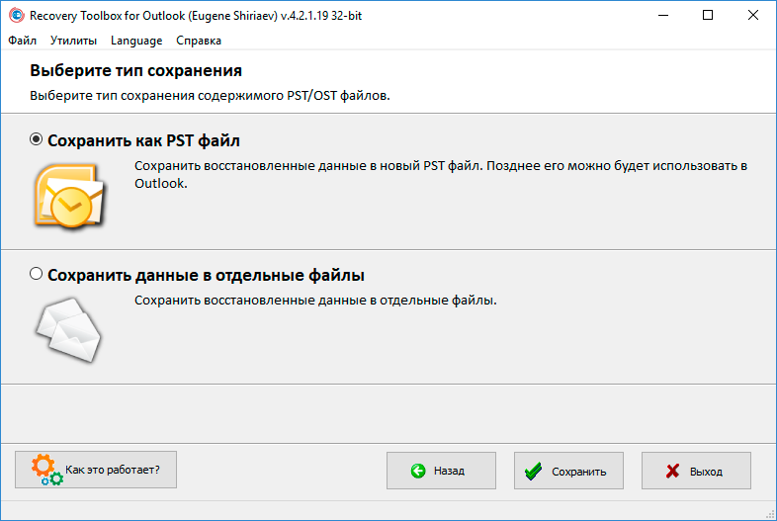Click the green back arrow icon
The image size is (777, 521).
coord(418,471)
